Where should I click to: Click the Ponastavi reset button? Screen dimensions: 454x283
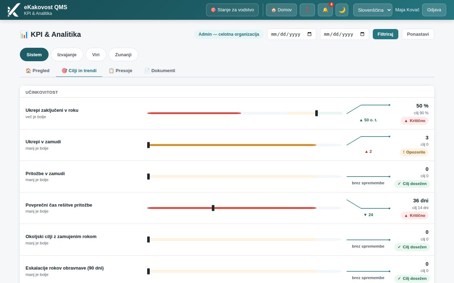point(418,34)
